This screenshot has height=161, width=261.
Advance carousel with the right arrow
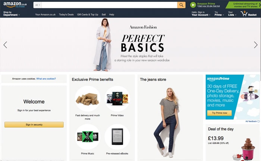click(256, 45)
